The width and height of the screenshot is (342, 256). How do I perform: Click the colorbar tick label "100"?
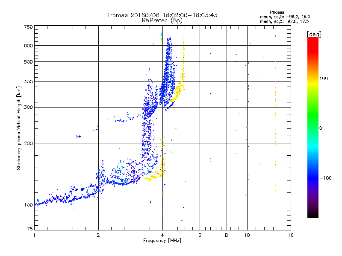(x=324, y=79)
